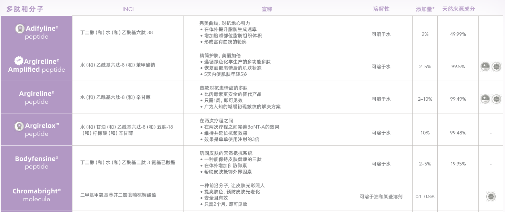The image size is (505, 212).
Task: Select the Argireline peptide product cell
Action: pyautogui.click(x=37, y=98)
